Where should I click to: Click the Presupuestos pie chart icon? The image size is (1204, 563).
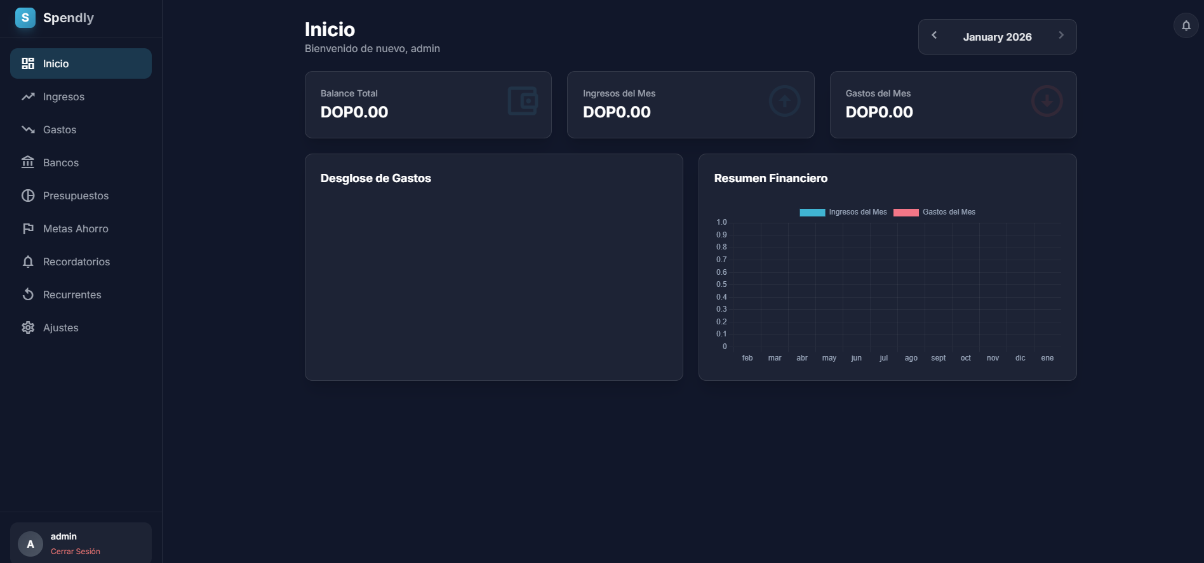pos(28,195)
